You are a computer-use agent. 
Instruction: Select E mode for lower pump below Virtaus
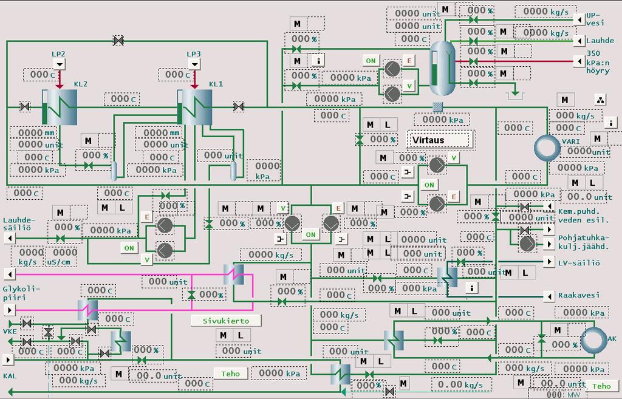click(x=453, y=196)
